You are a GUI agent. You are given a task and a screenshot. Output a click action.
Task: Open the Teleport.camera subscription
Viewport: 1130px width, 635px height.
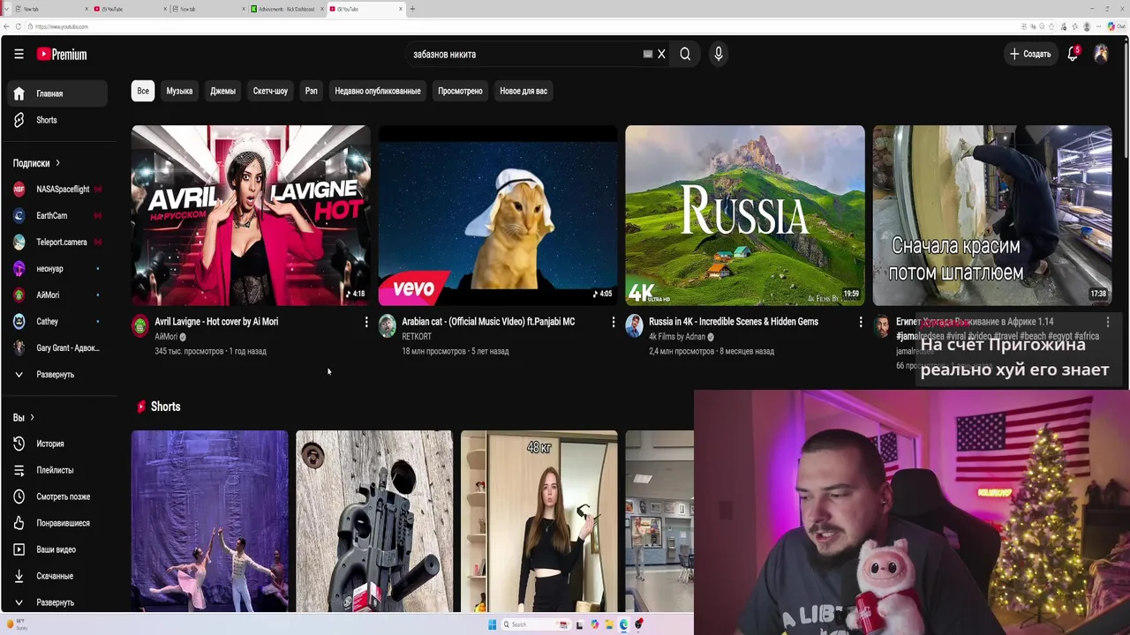pyautogui.click(x=59, y=242)
